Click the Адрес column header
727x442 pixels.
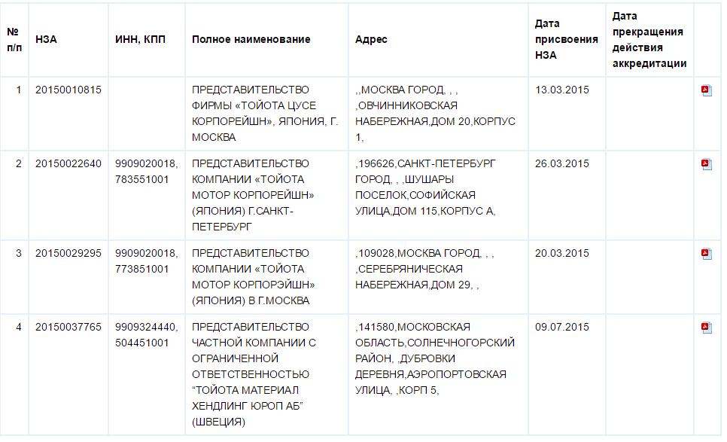pos(371,39)
